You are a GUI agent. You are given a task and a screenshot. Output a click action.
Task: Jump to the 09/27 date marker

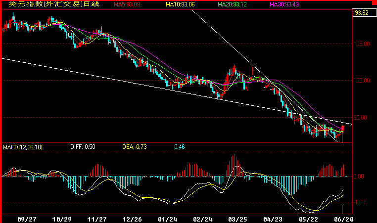click(x=26, y=219)
